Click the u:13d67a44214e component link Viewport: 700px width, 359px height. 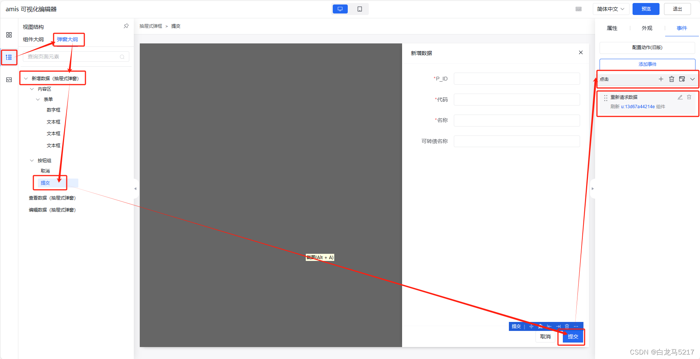pos(638,107)
